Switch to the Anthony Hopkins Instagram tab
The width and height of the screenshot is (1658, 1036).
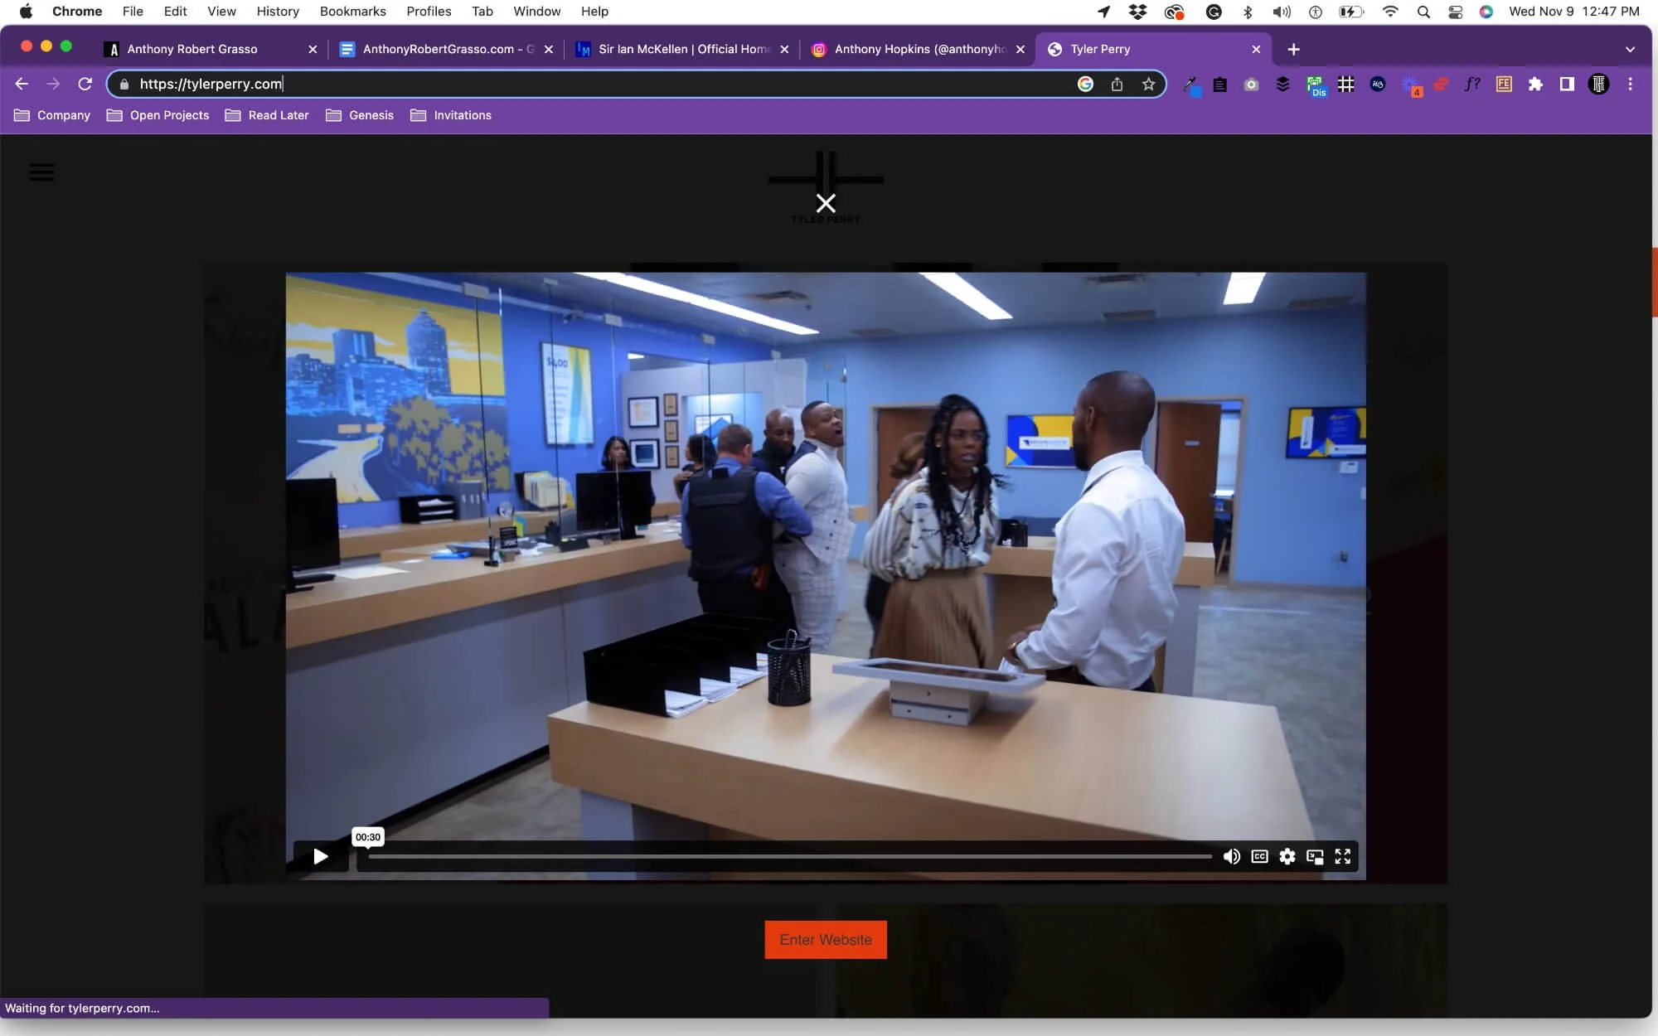(919, 49)
